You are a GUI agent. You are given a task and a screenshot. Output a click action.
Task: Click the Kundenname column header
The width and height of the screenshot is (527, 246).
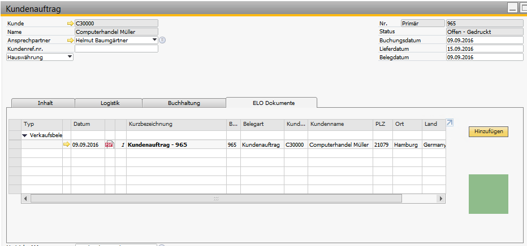(340, 124)
